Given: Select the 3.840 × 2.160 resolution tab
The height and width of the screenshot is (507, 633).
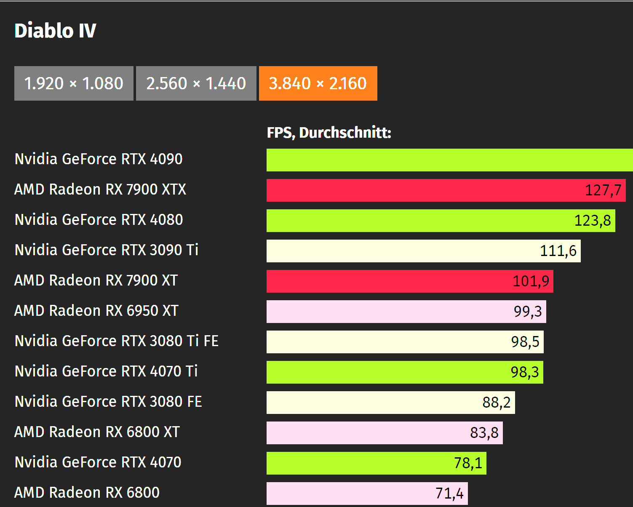Looking at the screenshot, I should tap(318, 83).
